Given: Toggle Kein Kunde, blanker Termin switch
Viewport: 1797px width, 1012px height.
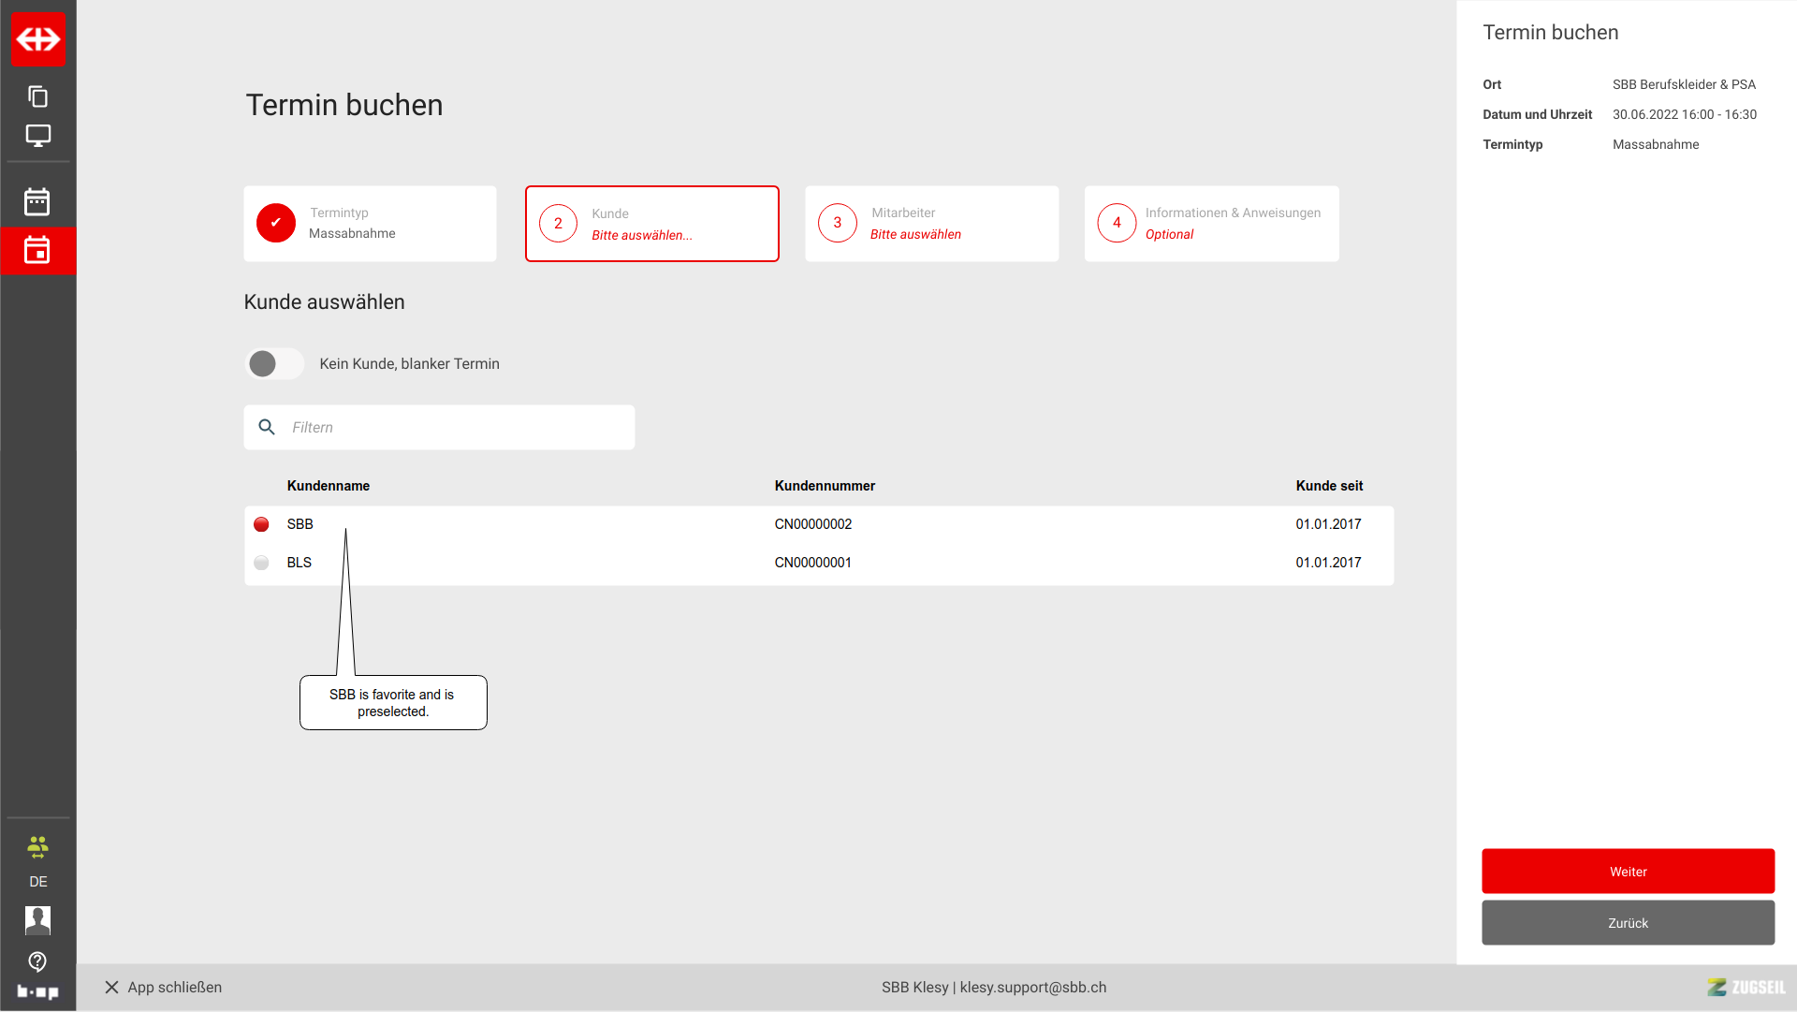Looking at the screenshot, I should [274, 364].
